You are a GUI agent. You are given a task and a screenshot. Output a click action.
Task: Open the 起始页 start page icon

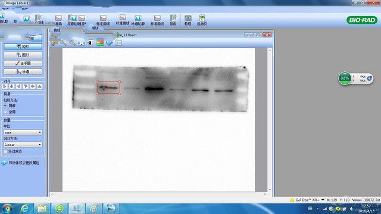(x=202, y=20)
